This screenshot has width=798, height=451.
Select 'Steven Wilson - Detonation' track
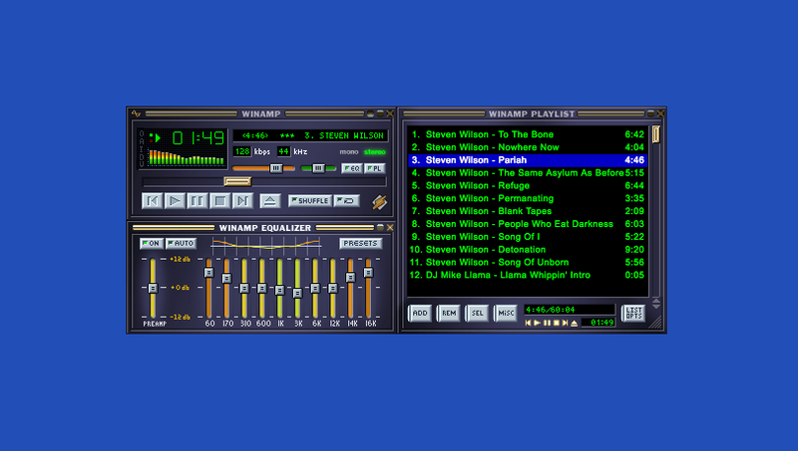528,249
